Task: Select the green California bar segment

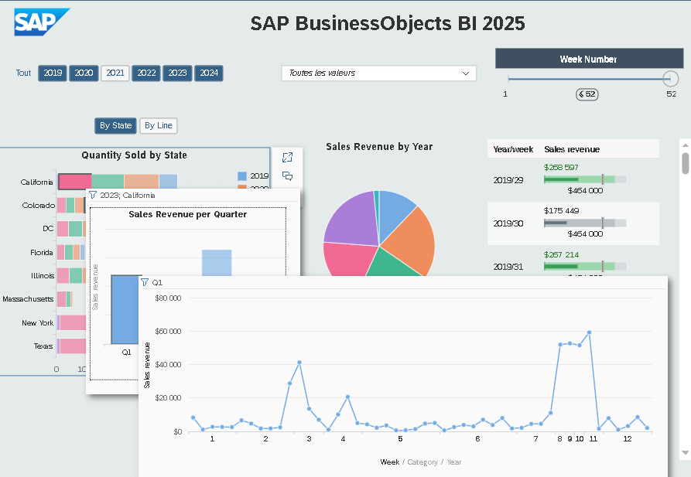Action: 108,182
